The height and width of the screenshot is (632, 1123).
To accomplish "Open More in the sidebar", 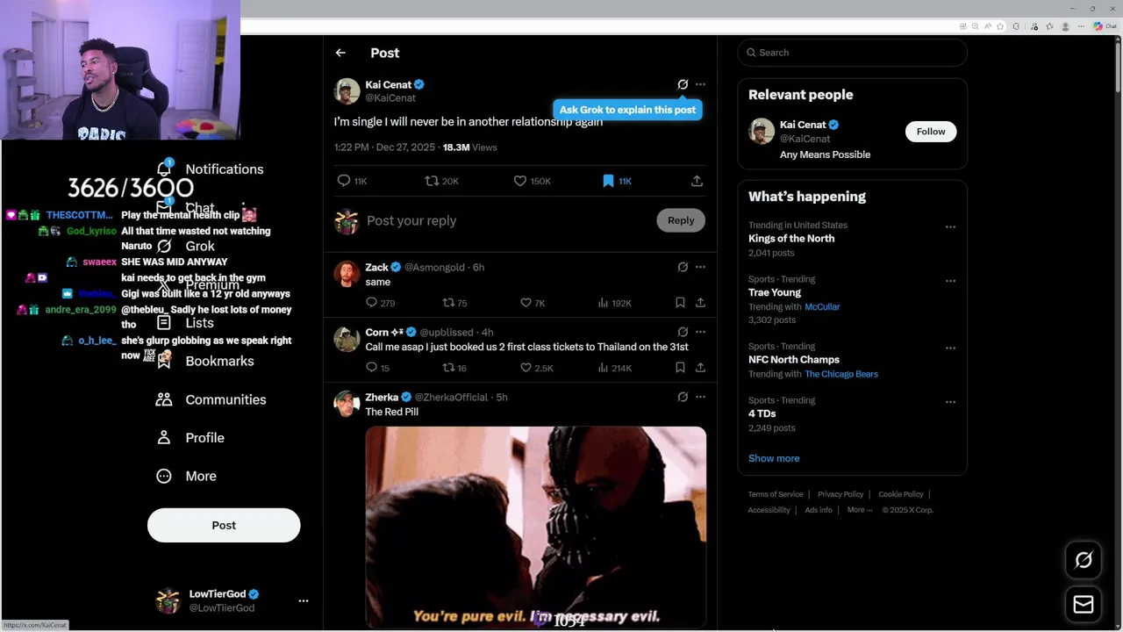I will (x=186, y=476).
